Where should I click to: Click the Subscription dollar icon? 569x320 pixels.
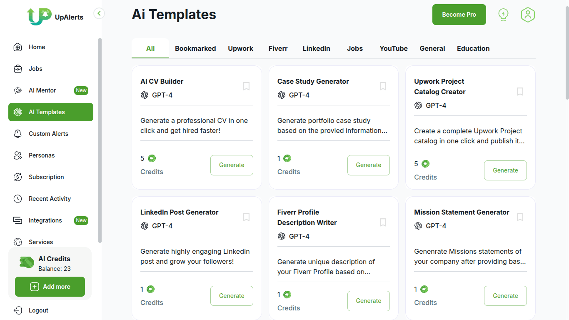pos(17,177)
